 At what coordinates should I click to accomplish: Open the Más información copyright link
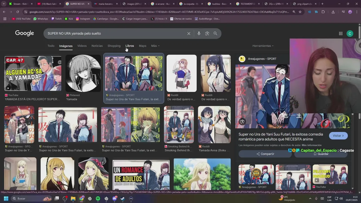pyautogui.click(x=311, y=145)
